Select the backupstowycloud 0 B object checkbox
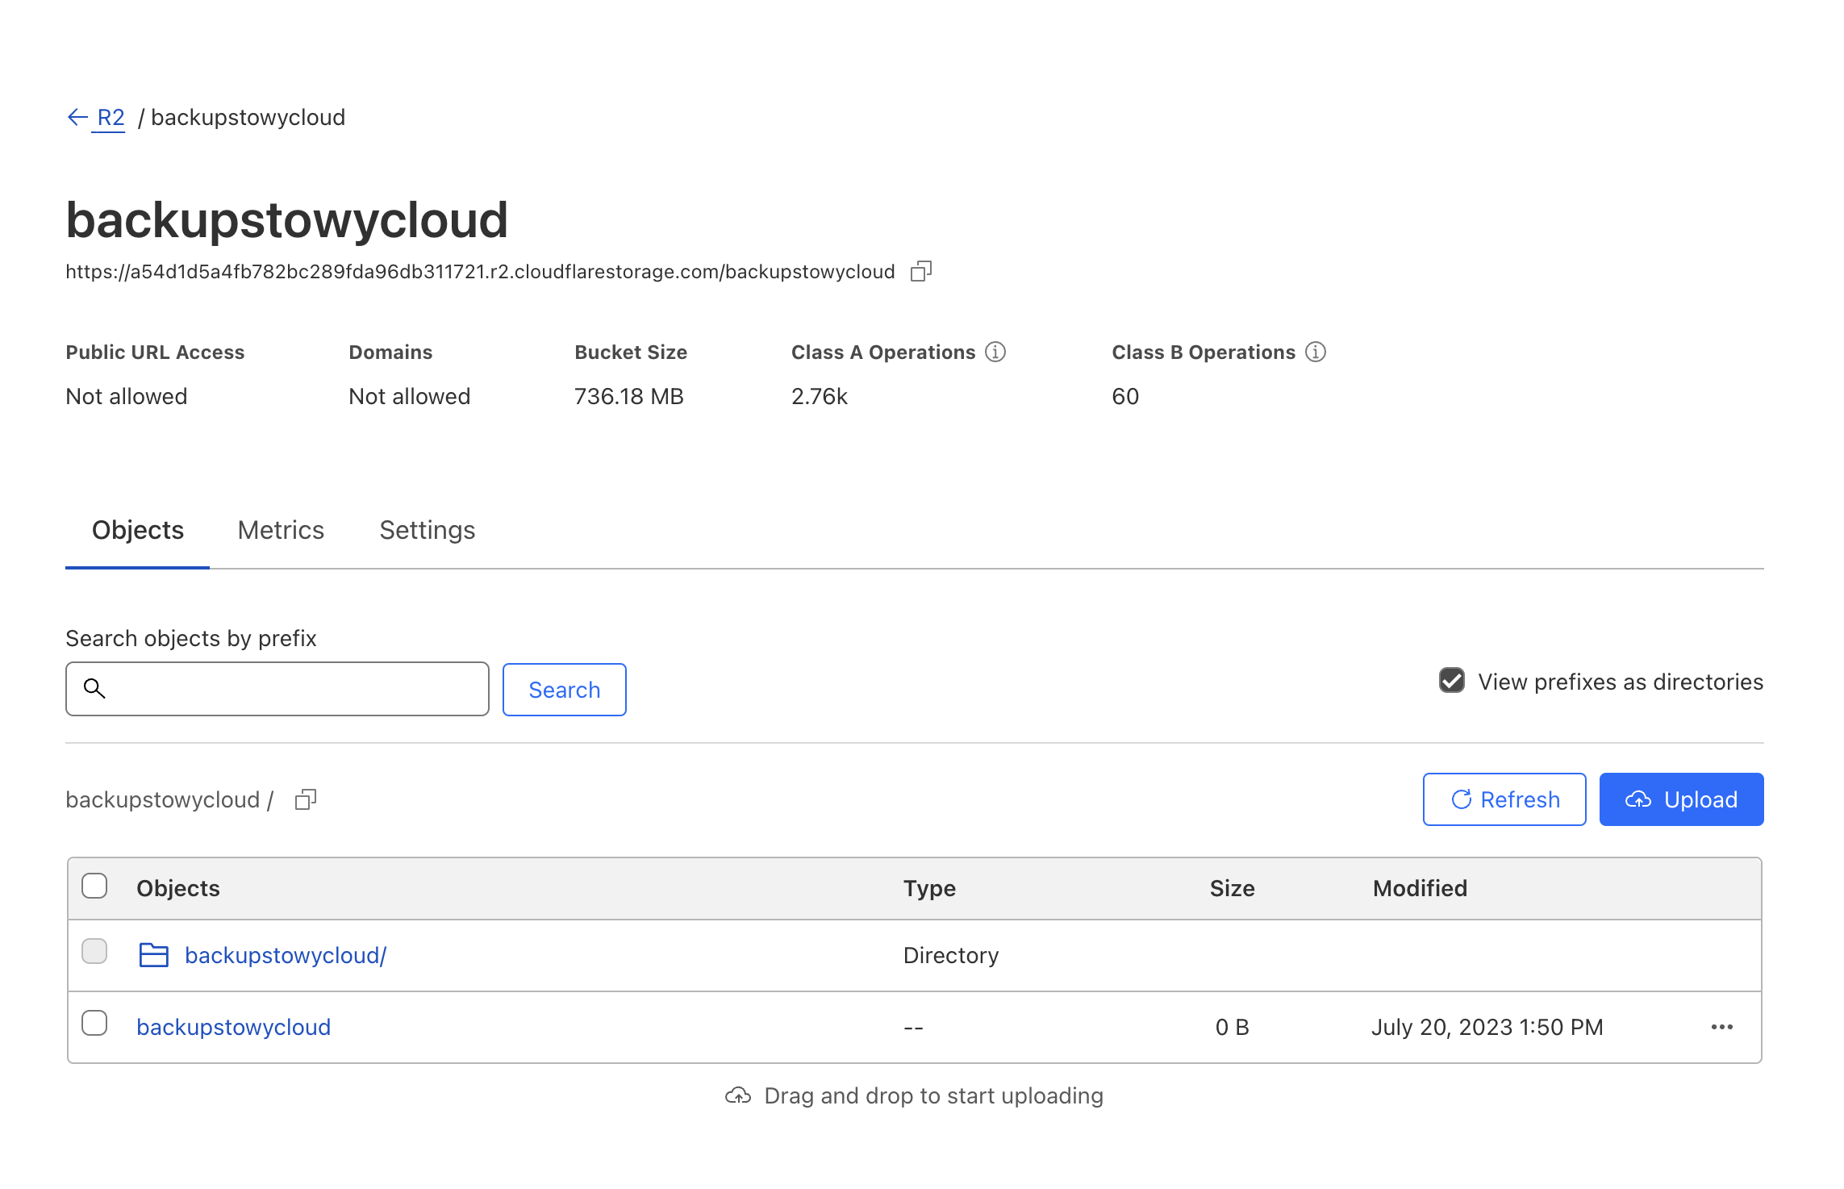The width and height of the screenshot is (1844, 1189). (94, 1024)
